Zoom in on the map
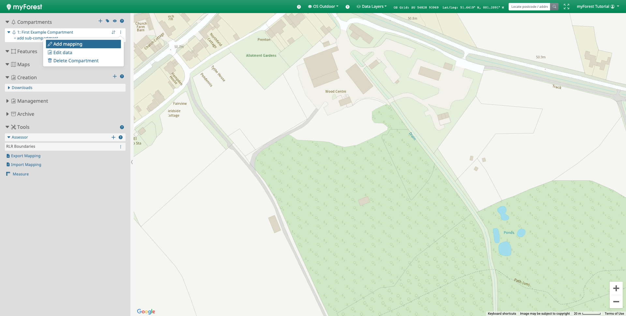626x316 pixels. 616,288
